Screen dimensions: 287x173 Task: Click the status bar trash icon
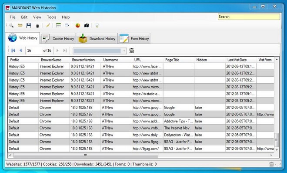tap(271, 164)
